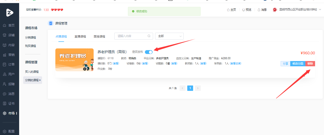View details link for 教师数
Image resolution: width=324 pixels, height=135 pixels.
(x=203, y=63)
